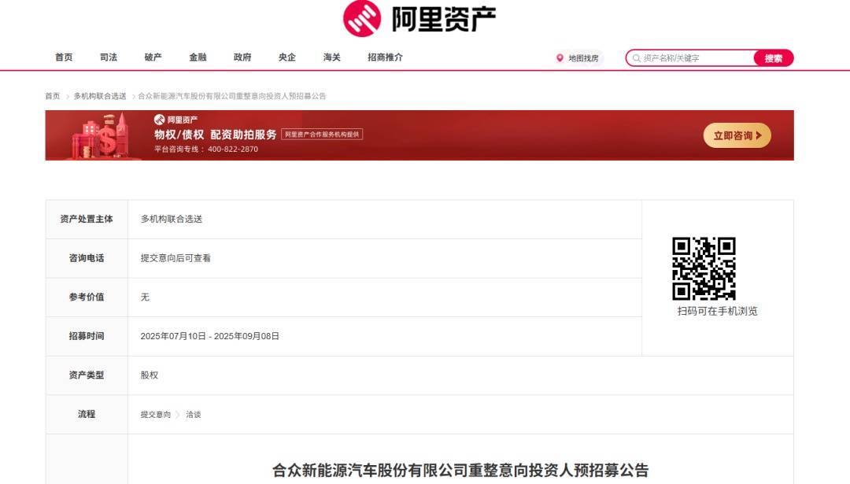Click the 资产类型 label cell
This screenshot has width=850, height=484.
[x=87, y=375]
